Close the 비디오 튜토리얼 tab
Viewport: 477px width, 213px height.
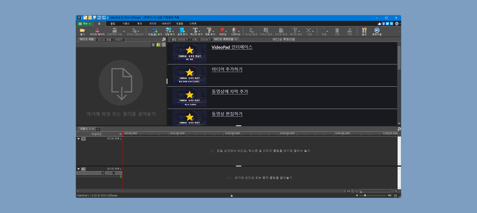pyautogui.click(x=236, y=40)
